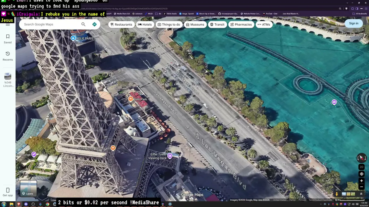Screen dimensions: 369x207
Task: Open the Google Maps hamburger menu
Action: (x=8, y=25)
